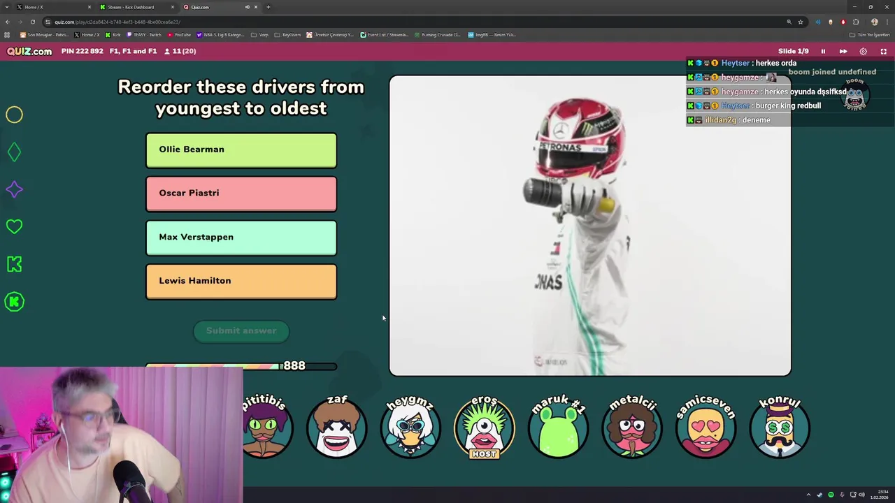Open the red circular extension icon
Screen dimensions: 895x503
tap(843, 22)
